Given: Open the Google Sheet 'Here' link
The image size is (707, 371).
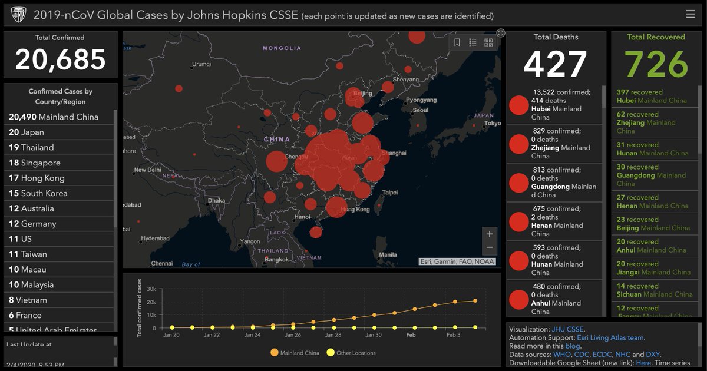Looking at the screenshot, I should [643, 363].
